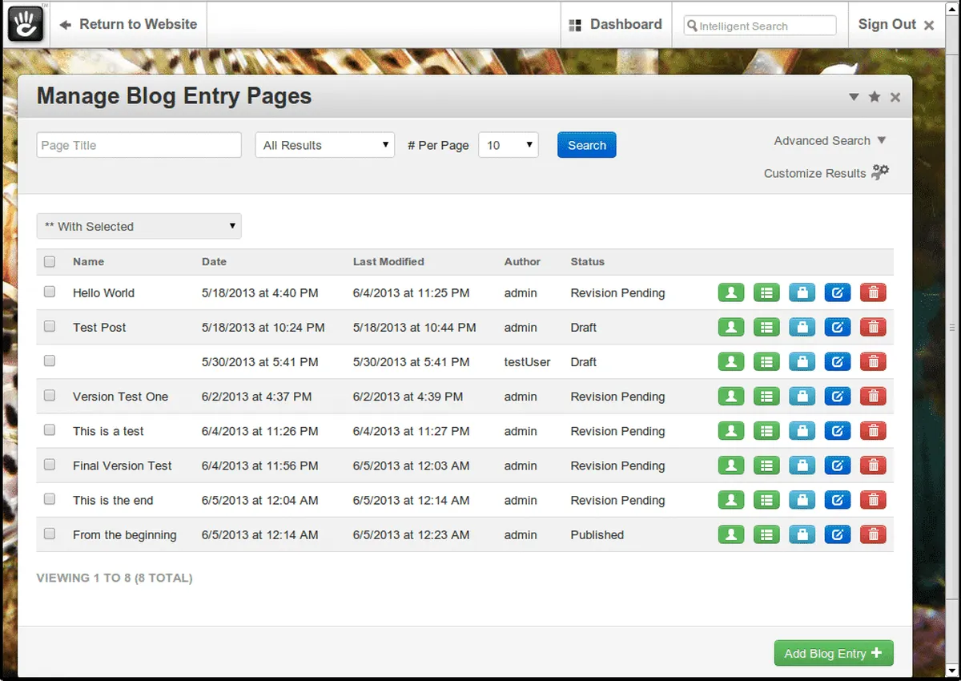Check the Hello World row checkbox
This screenshot has width=961, height=681.
click(50, 292)
